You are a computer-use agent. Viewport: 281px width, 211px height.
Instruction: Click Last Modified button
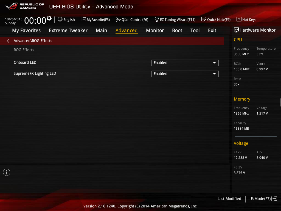click(x=229, y=199)
